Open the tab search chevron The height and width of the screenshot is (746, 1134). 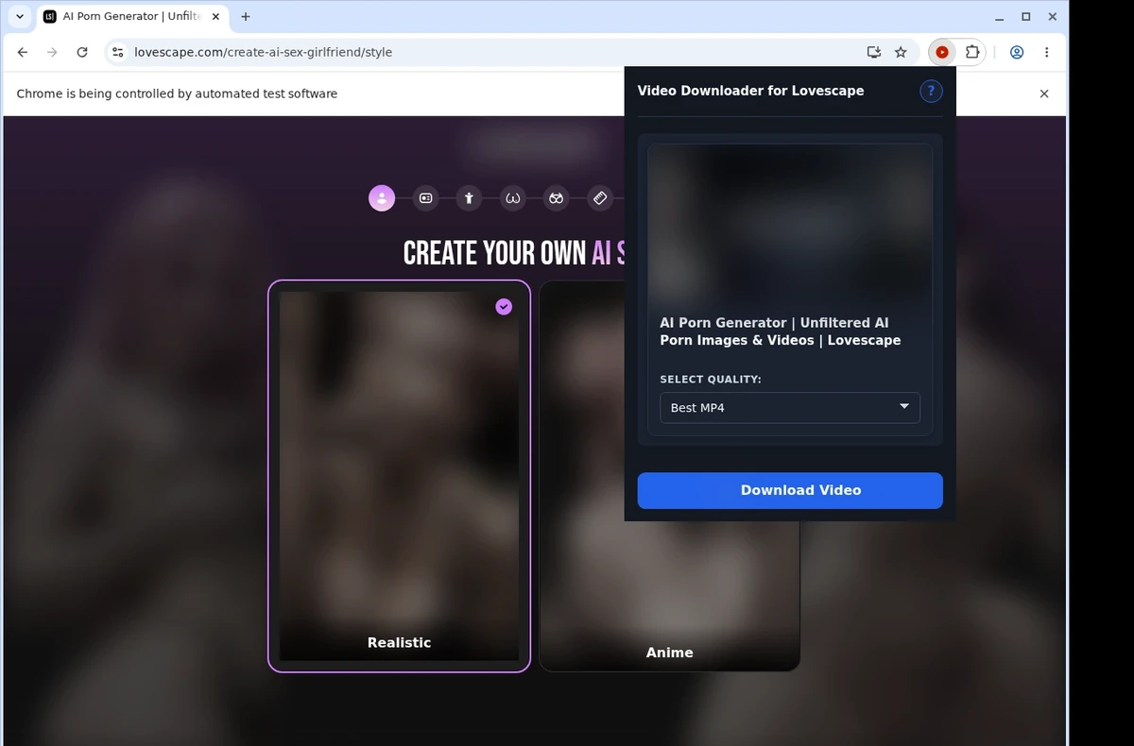point(20,16)
